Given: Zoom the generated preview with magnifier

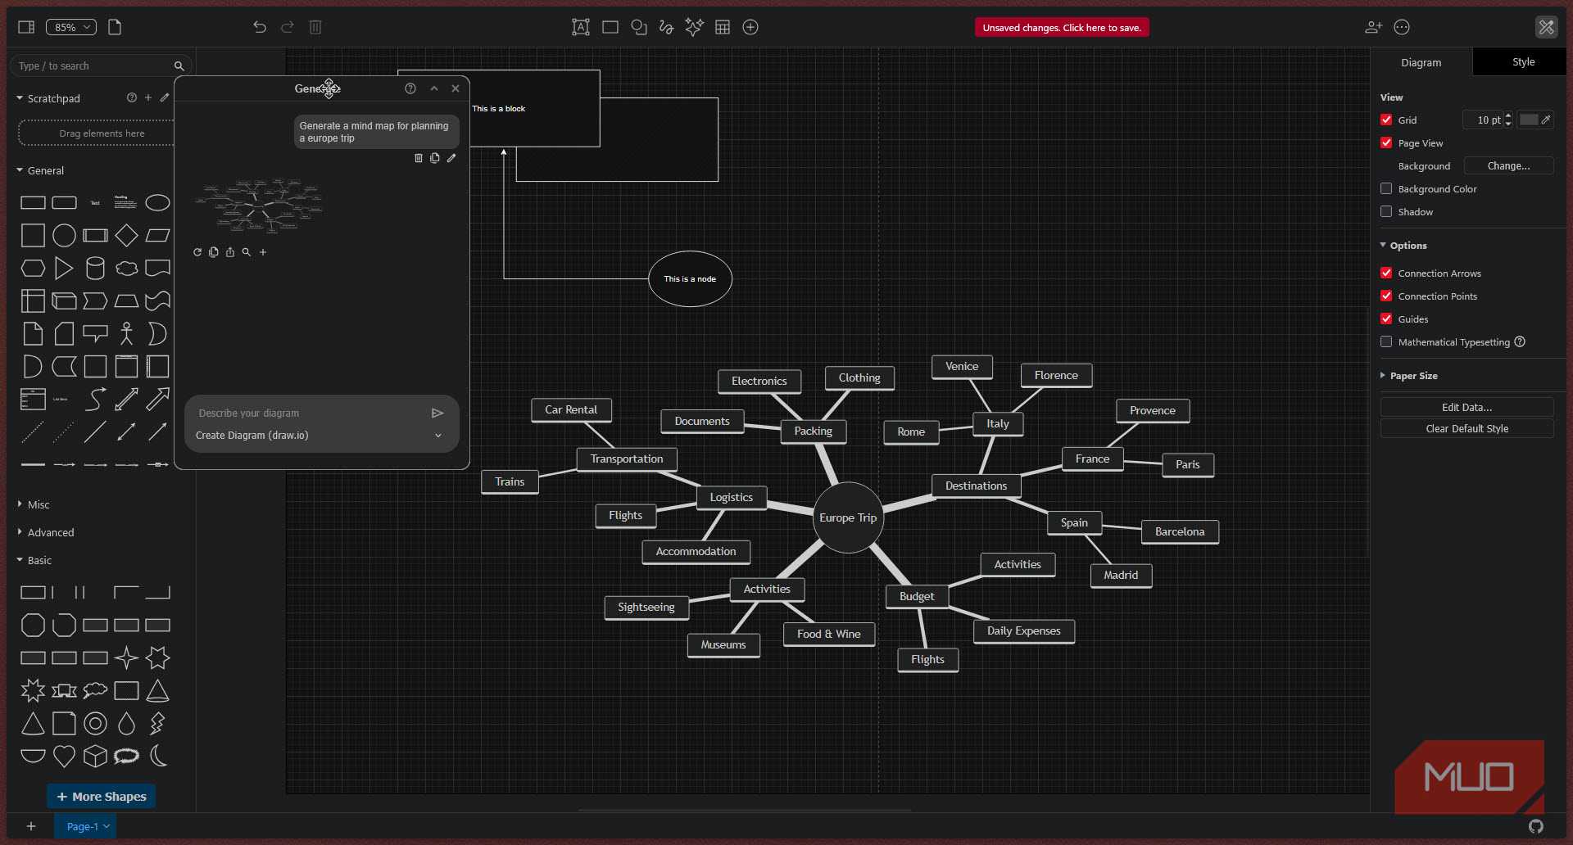Looking at the screenshot, I should 247,252.
